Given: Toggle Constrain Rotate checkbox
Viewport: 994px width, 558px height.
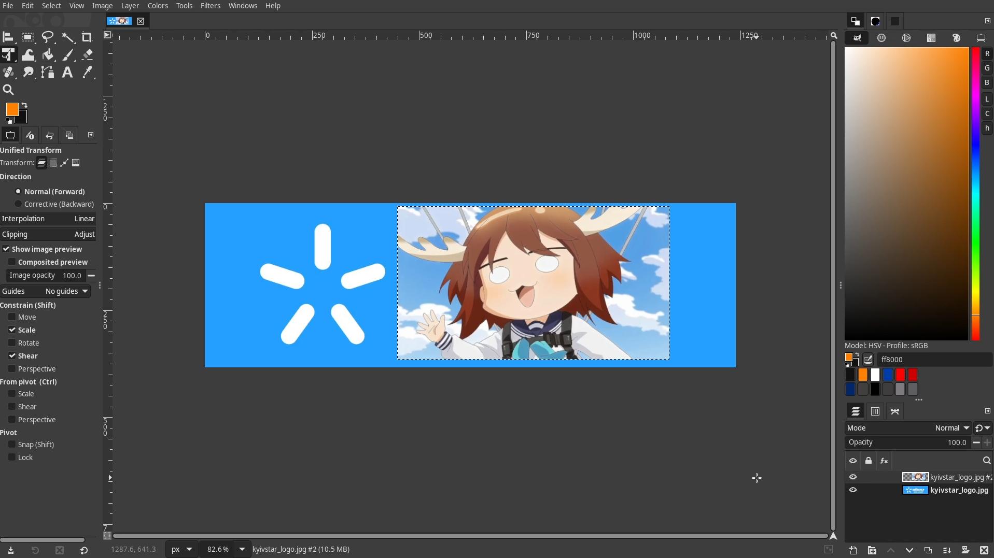Looking at the screenshot, I should [12, 343].
